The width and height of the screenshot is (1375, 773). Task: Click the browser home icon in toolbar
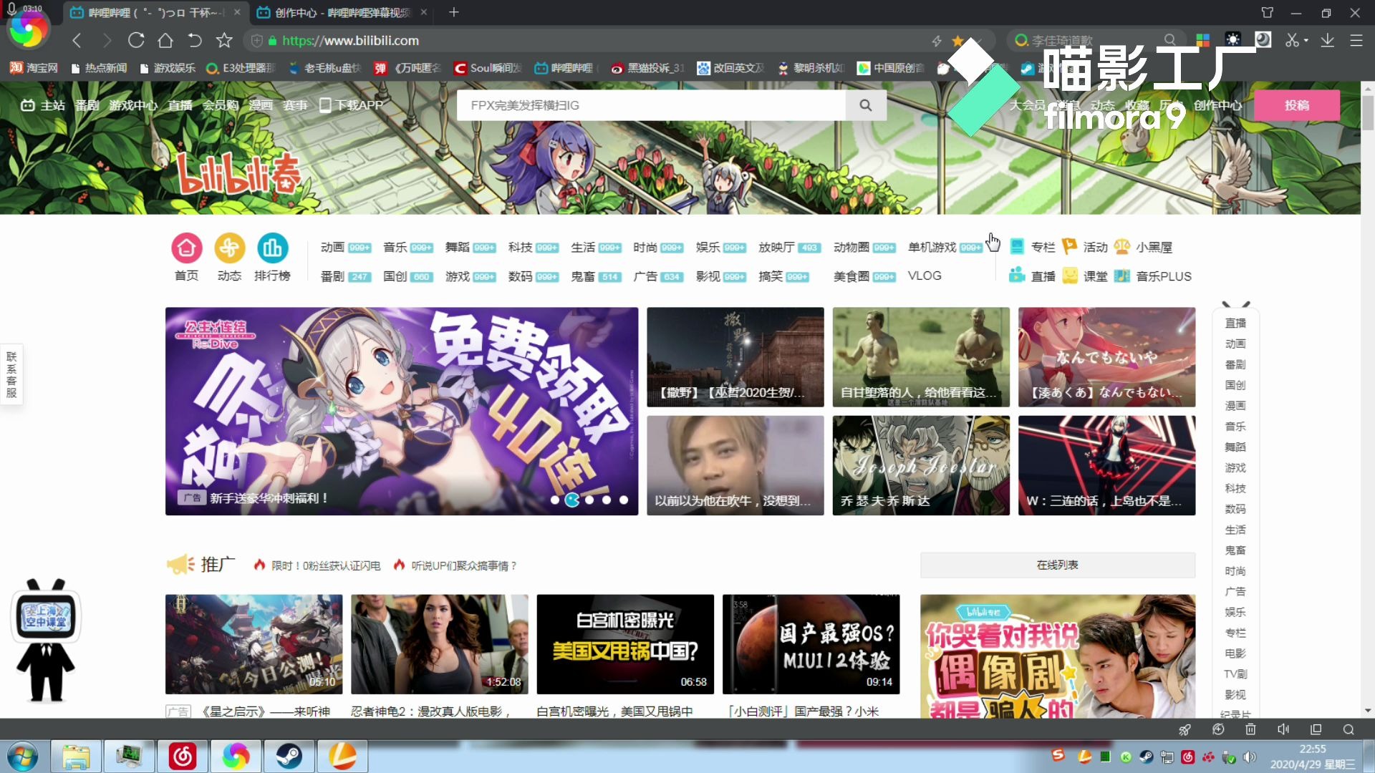[165, 41]
